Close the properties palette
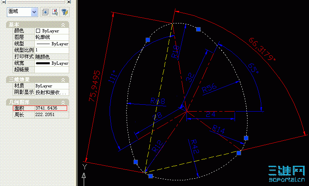309x186 pixels. (69, 2)
